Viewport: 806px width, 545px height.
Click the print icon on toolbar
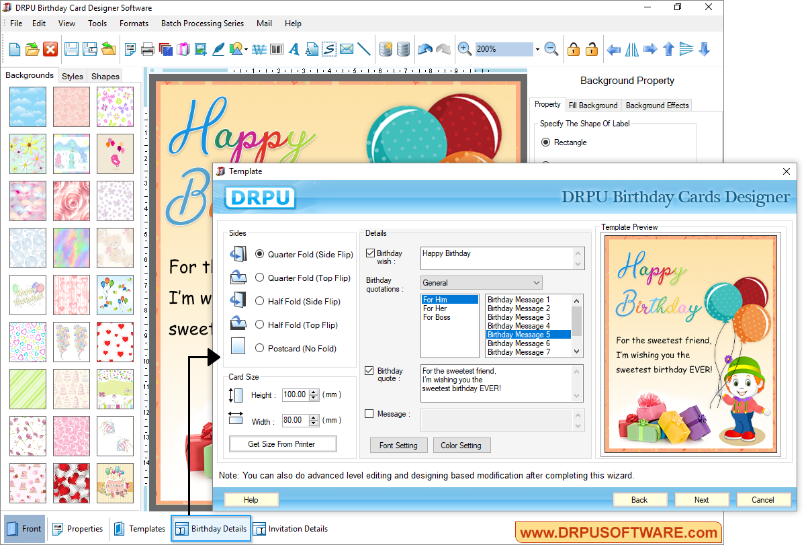click(x=147, y=48)
